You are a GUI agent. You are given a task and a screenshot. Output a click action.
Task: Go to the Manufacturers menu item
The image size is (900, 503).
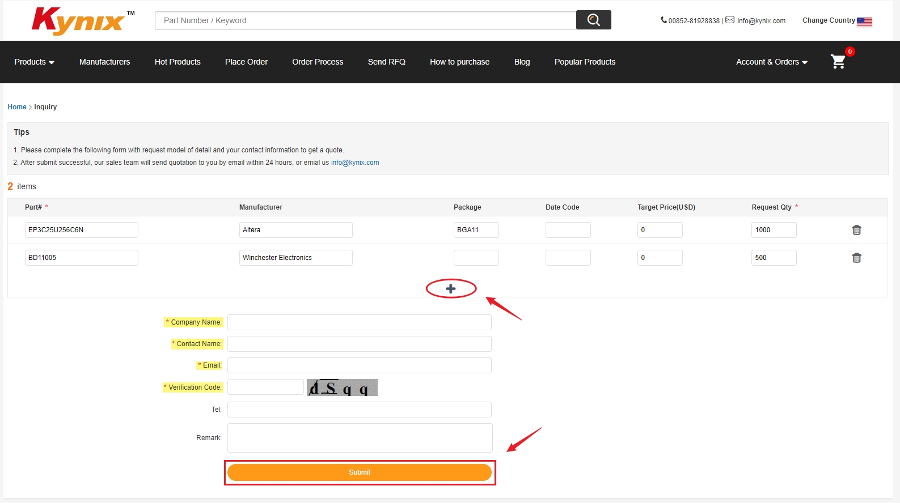click(104, 62)
